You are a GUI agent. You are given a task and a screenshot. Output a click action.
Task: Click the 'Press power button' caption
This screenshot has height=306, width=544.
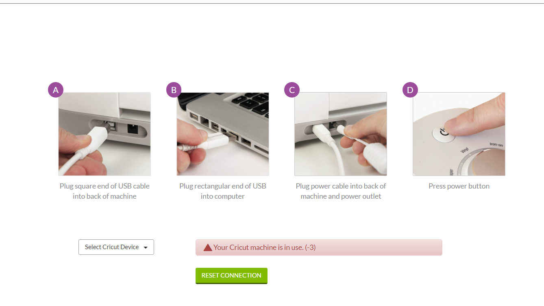[x=459, y=186]
